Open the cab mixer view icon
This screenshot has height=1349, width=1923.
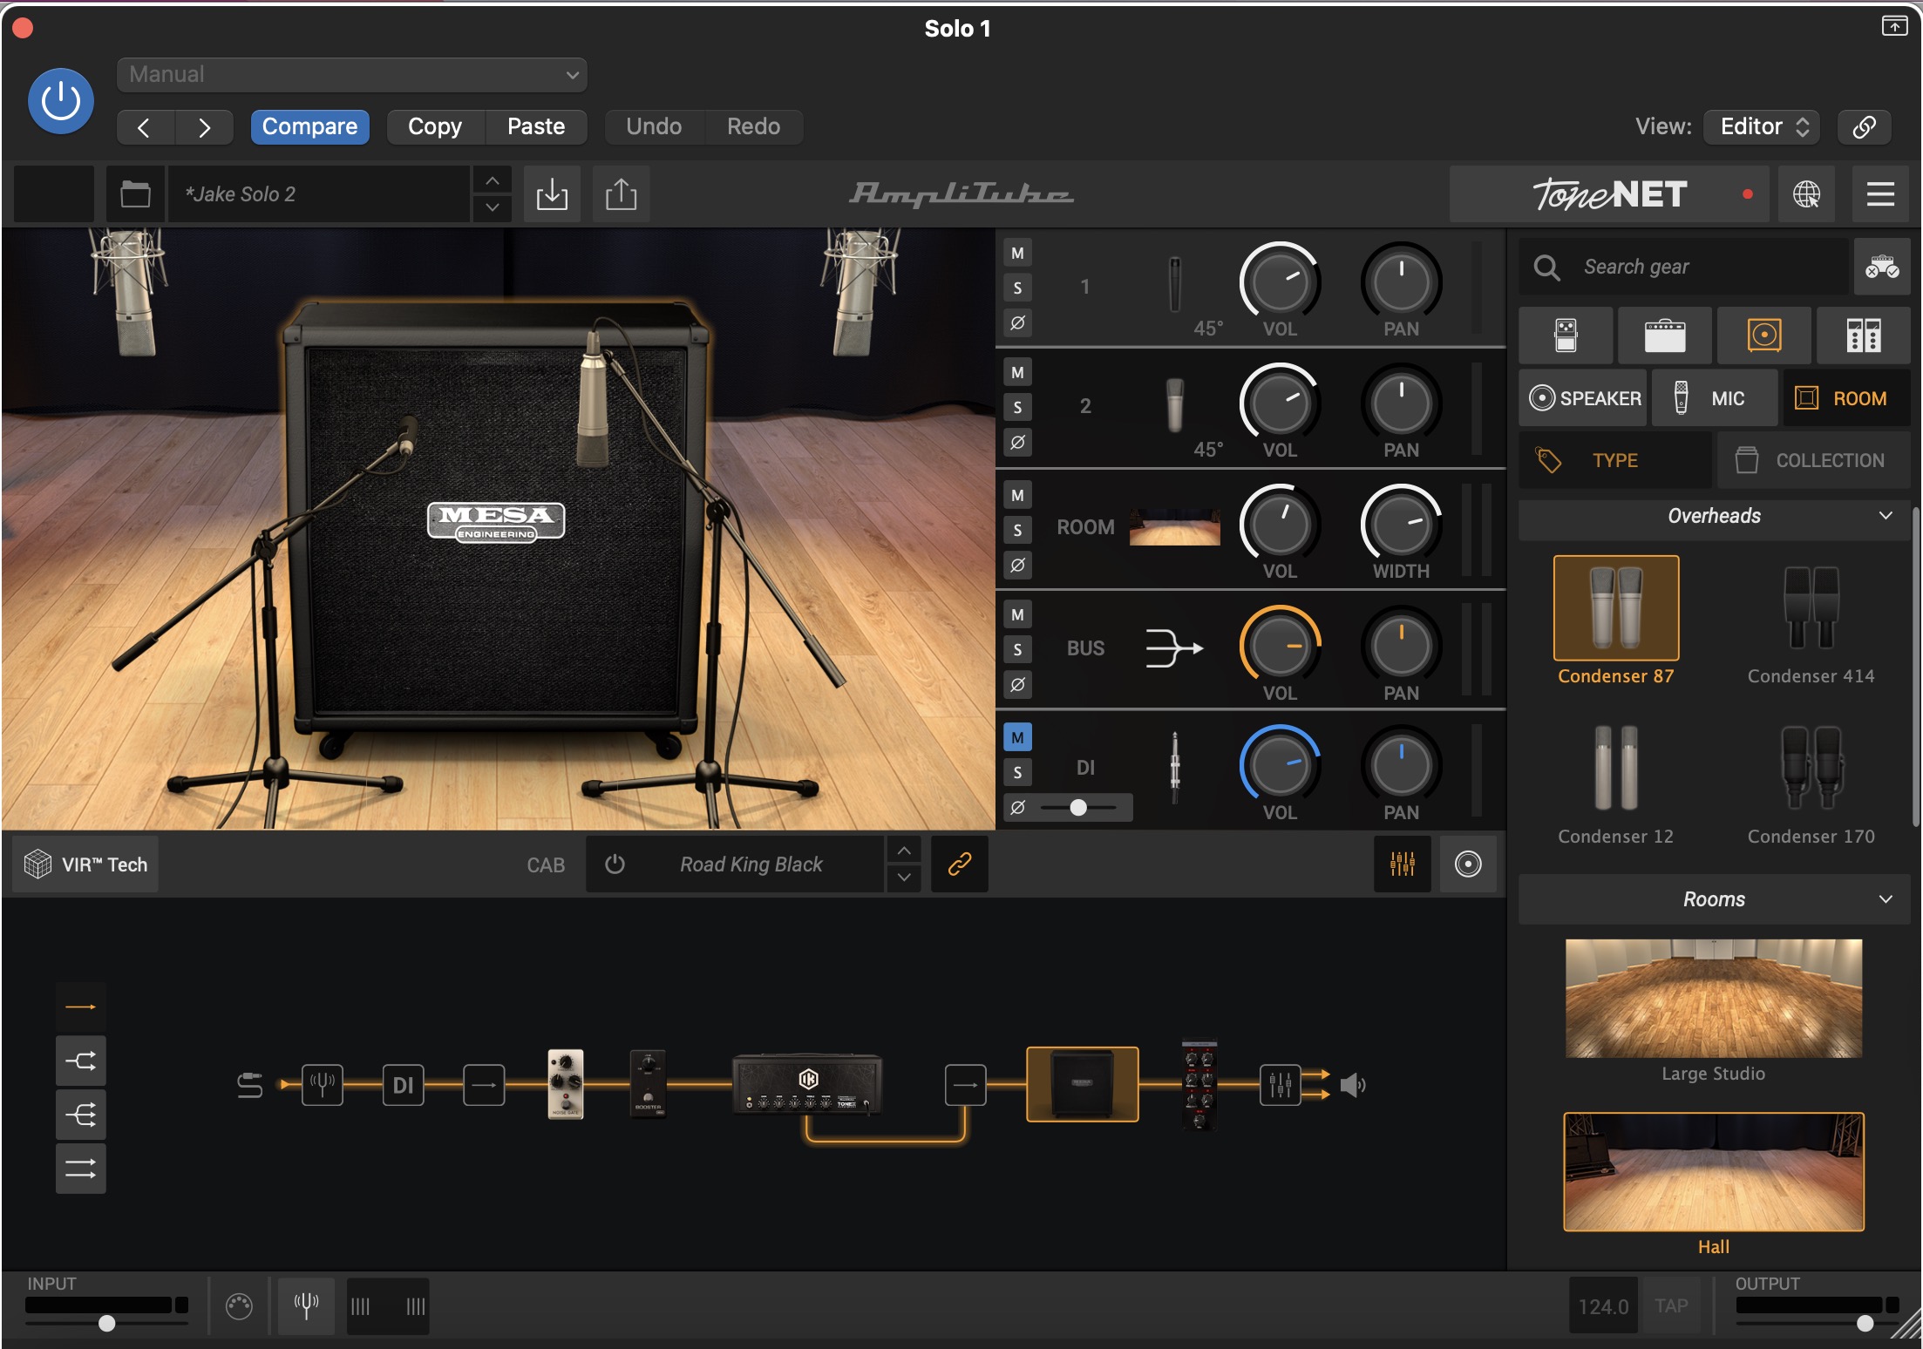1402,864
